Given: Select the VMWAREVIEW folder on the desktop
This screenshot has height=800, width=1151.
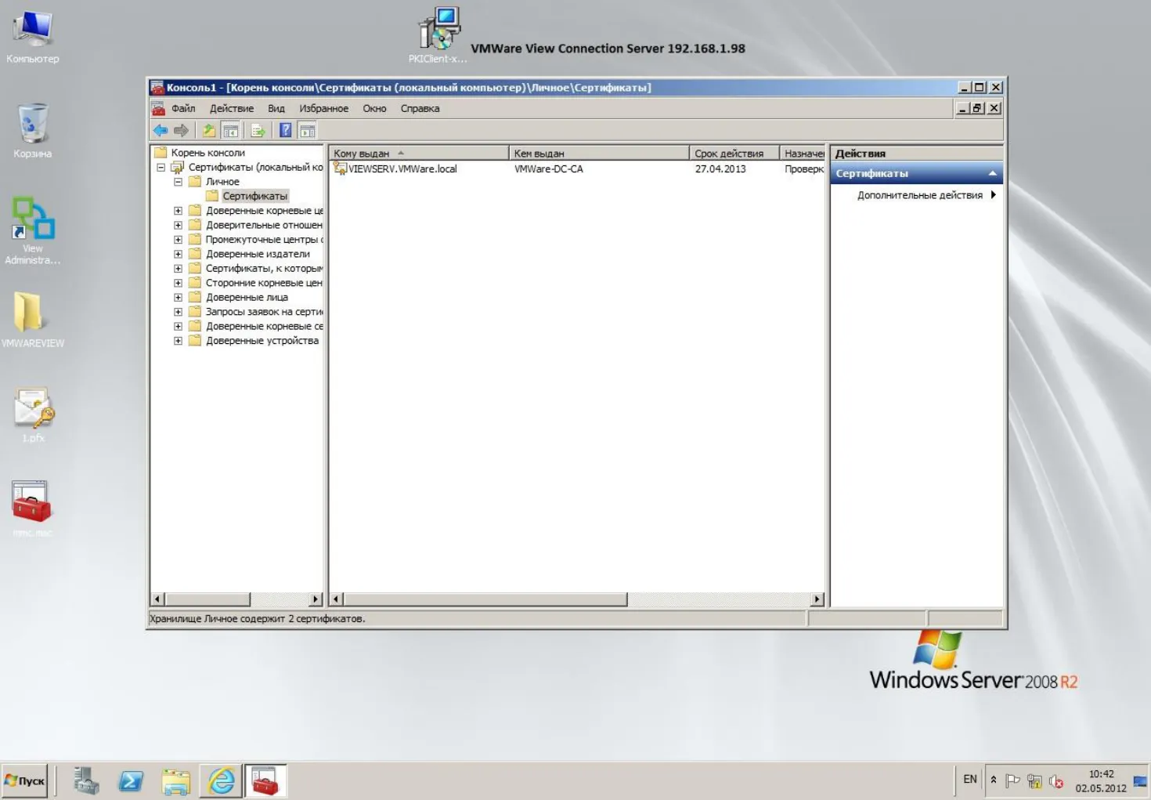Looking at the screenshot, I should point(33,320).
